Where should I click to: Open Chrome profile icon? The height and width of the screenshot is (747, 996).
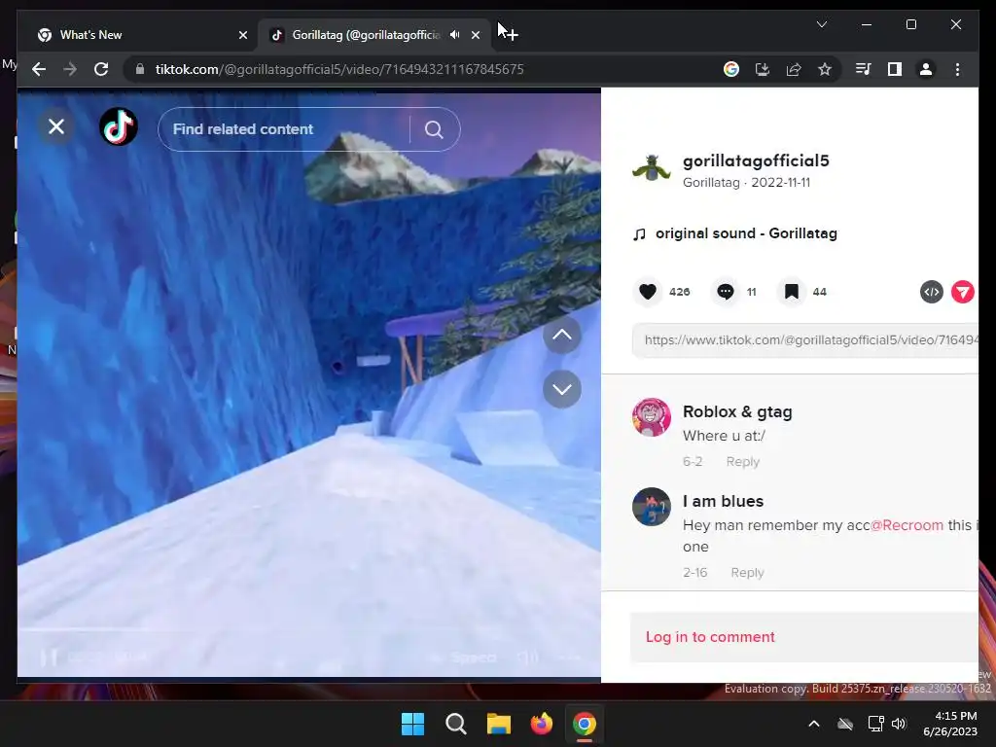(926, 69)
